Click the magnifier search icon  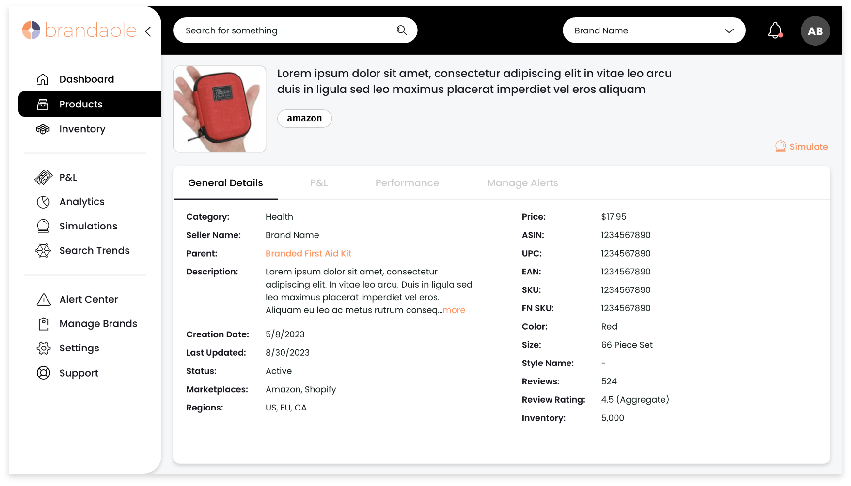(x=401, y=30)
